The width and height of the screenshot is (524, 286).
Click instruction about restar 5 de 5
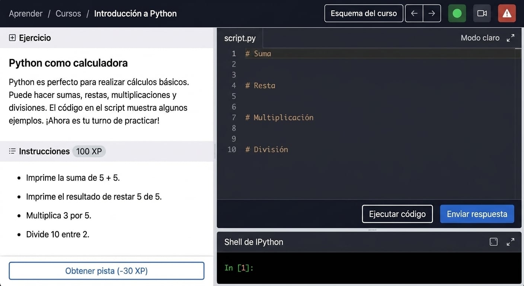coord(94,197)
